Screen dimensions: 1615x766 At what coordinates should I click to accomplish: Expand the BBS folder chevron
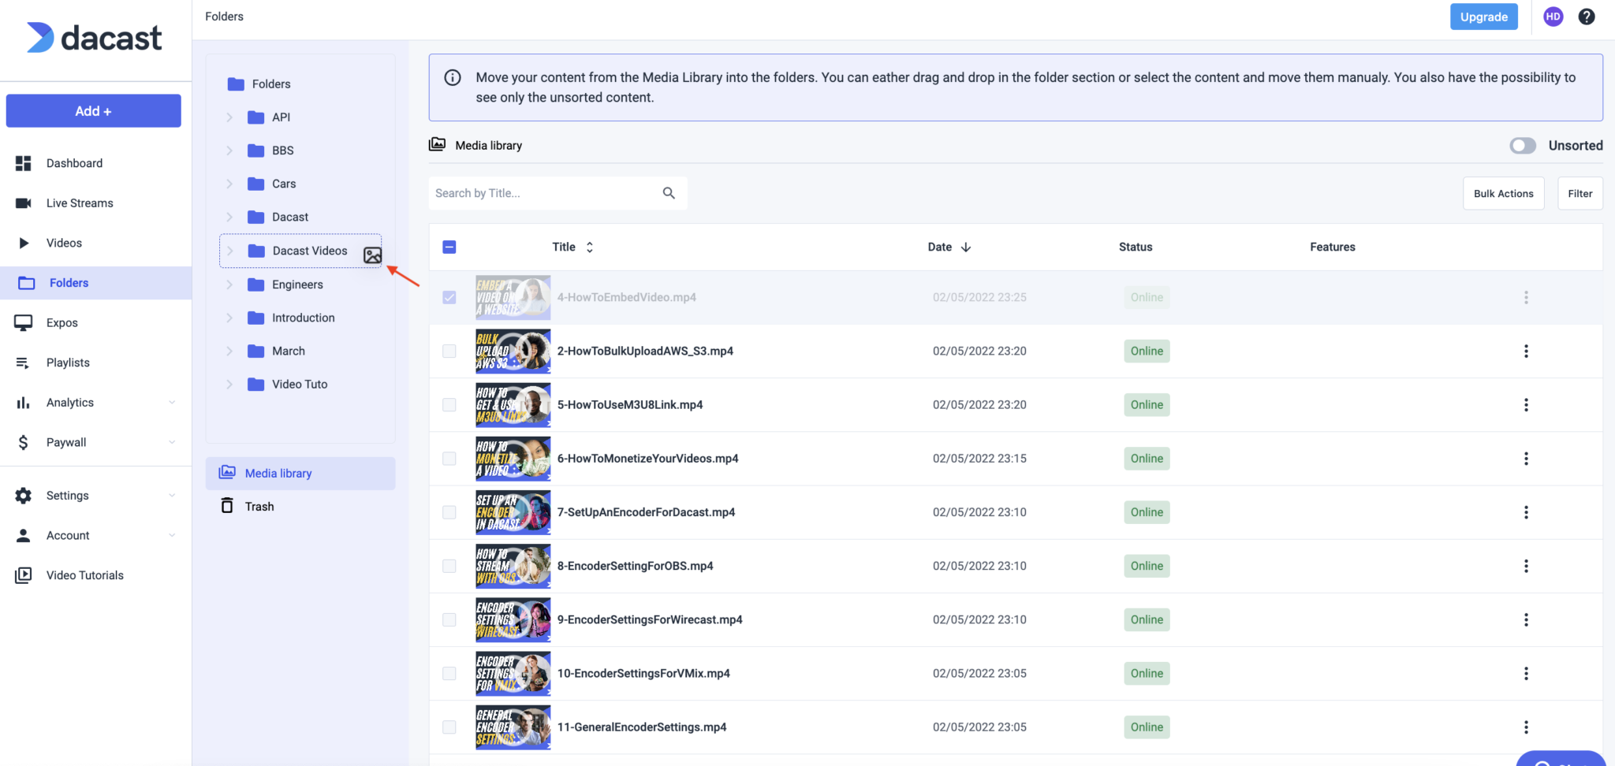click(x=229, y=151)
